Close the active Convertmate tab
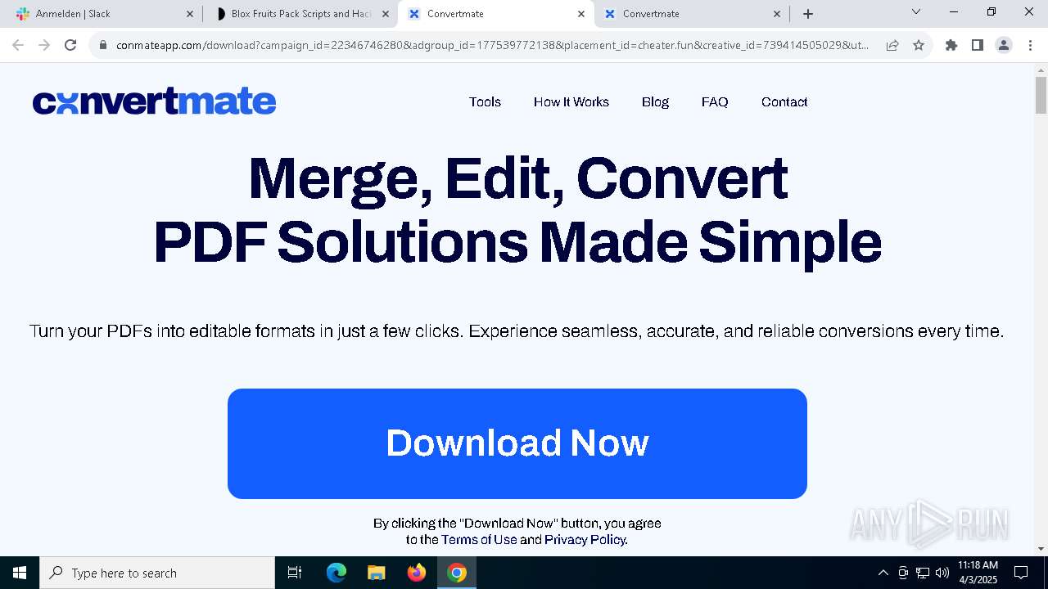Image resolution: width=1048 pixels, height=589 pixels. pyautogui.click(x=581, y=14)
